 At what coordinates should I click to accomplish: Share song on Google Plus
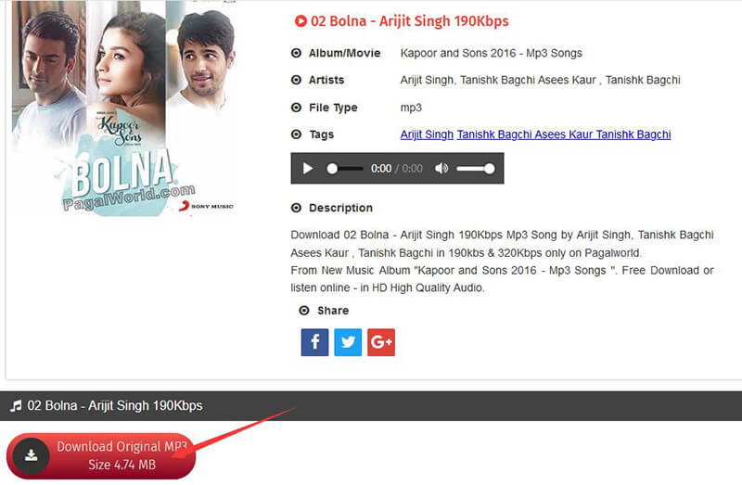point(381,342)
